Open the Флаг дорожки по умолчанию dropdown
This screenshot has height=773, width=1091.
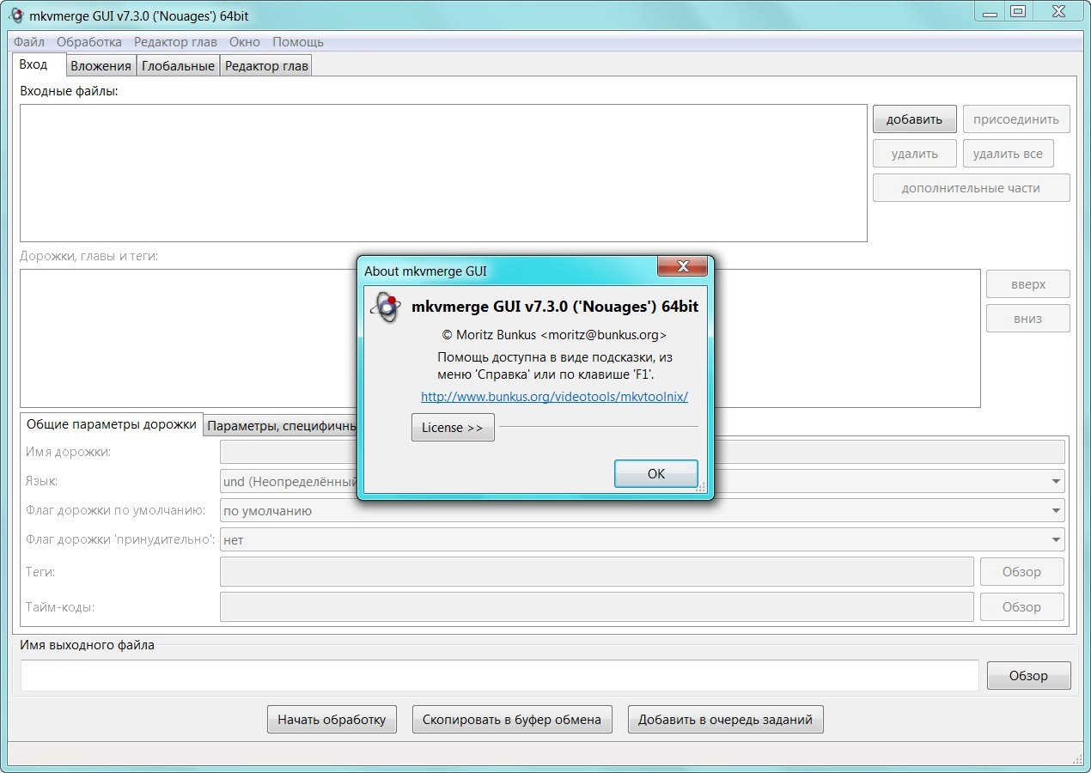tap(643, 511)
